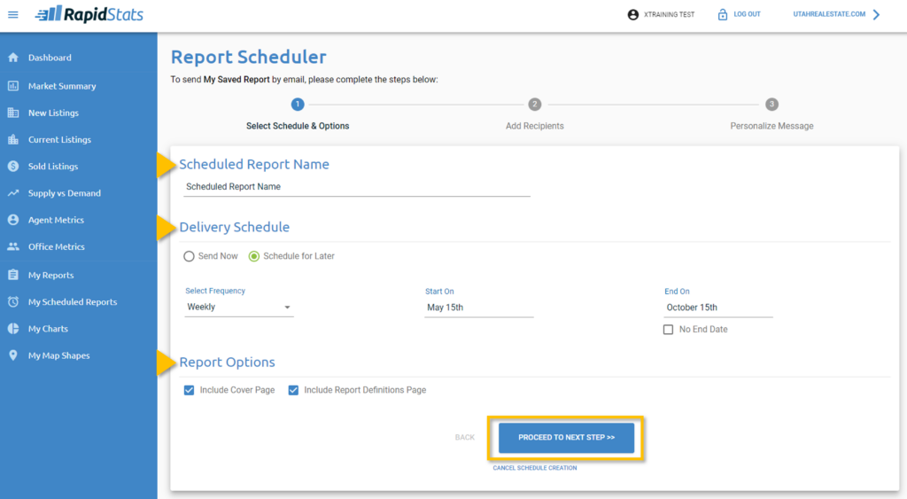Go to Agent Metrics menu item
Screen dimensions: 907x499
(x=56, y=220)
